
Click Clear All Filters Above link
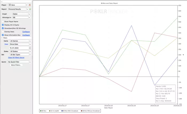[x=16, y=58]
